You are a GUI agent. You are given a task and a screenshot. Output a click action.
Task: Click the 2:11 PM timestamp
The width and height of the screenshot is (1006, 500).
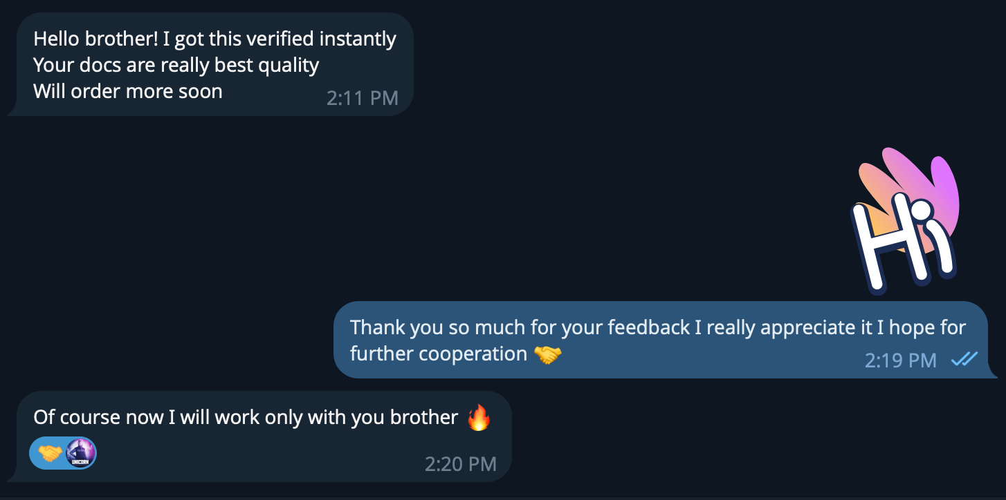[362, 98]
